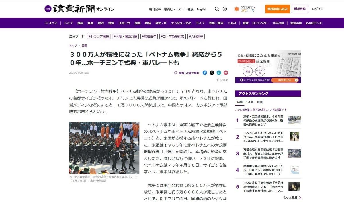Share via Hatena Bookmark icon

click(219, 73)
